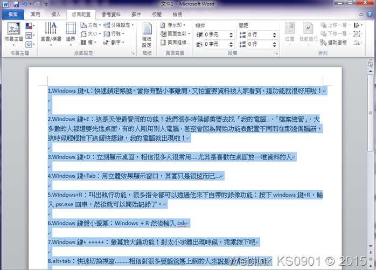Click the left indent icon
The width and height of the screenshot is (376, 270).
[199, 35]
